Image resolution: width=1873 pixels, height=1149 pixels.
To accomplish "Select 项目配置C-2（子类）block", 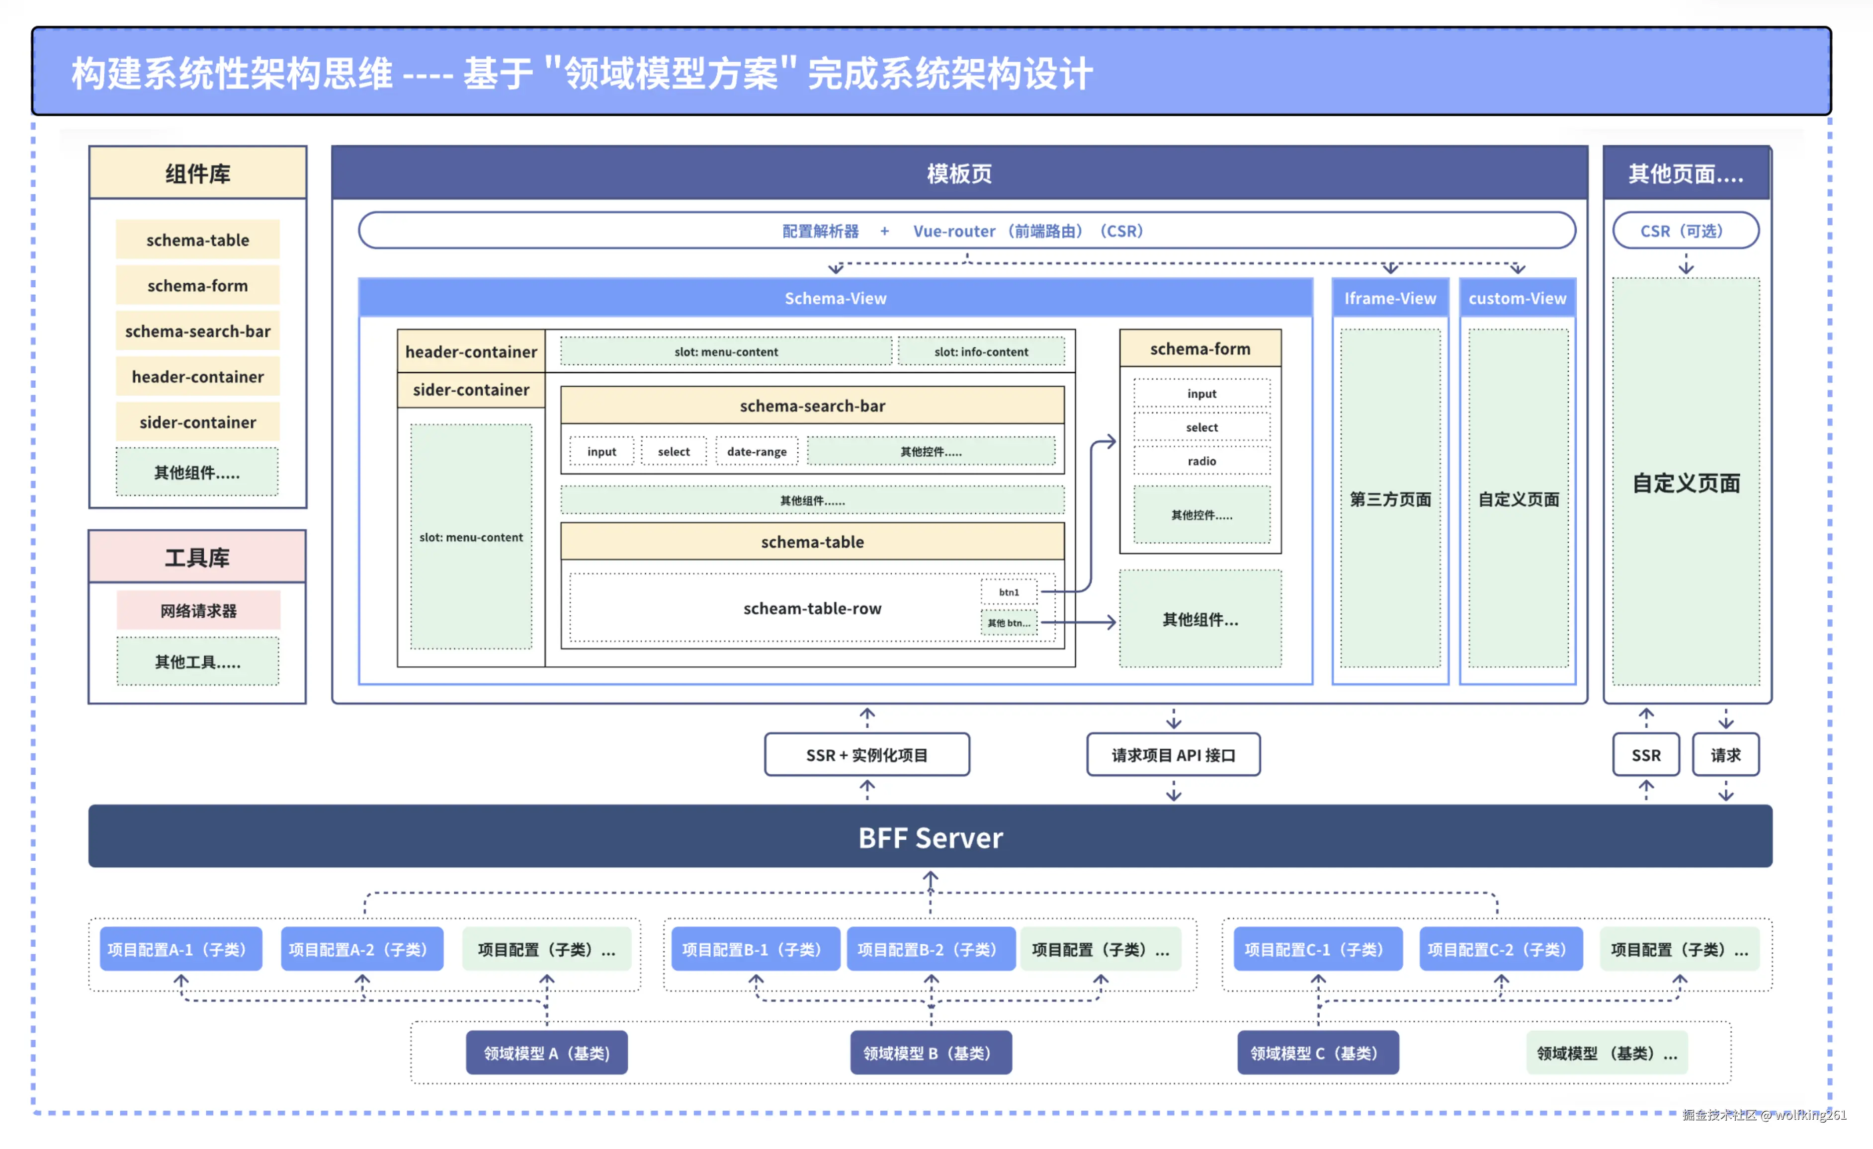I will pos(1501,949).
